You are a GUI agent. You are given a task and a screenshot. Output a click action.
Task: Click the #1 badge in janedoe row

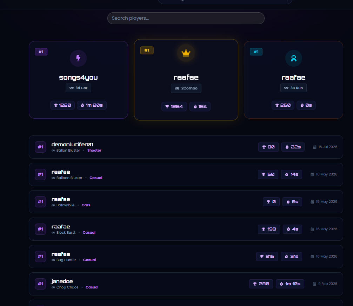click(x=40, y=284)
